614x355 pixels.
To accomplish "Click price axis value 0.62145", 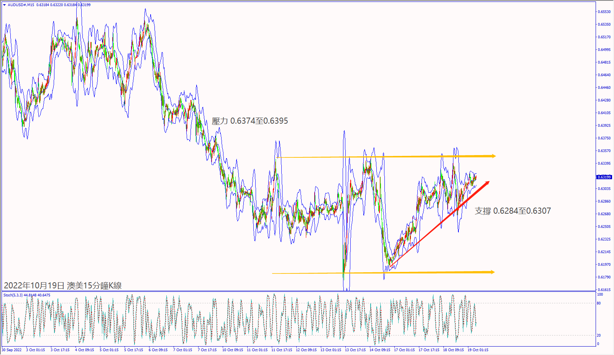I will point(604,252).
